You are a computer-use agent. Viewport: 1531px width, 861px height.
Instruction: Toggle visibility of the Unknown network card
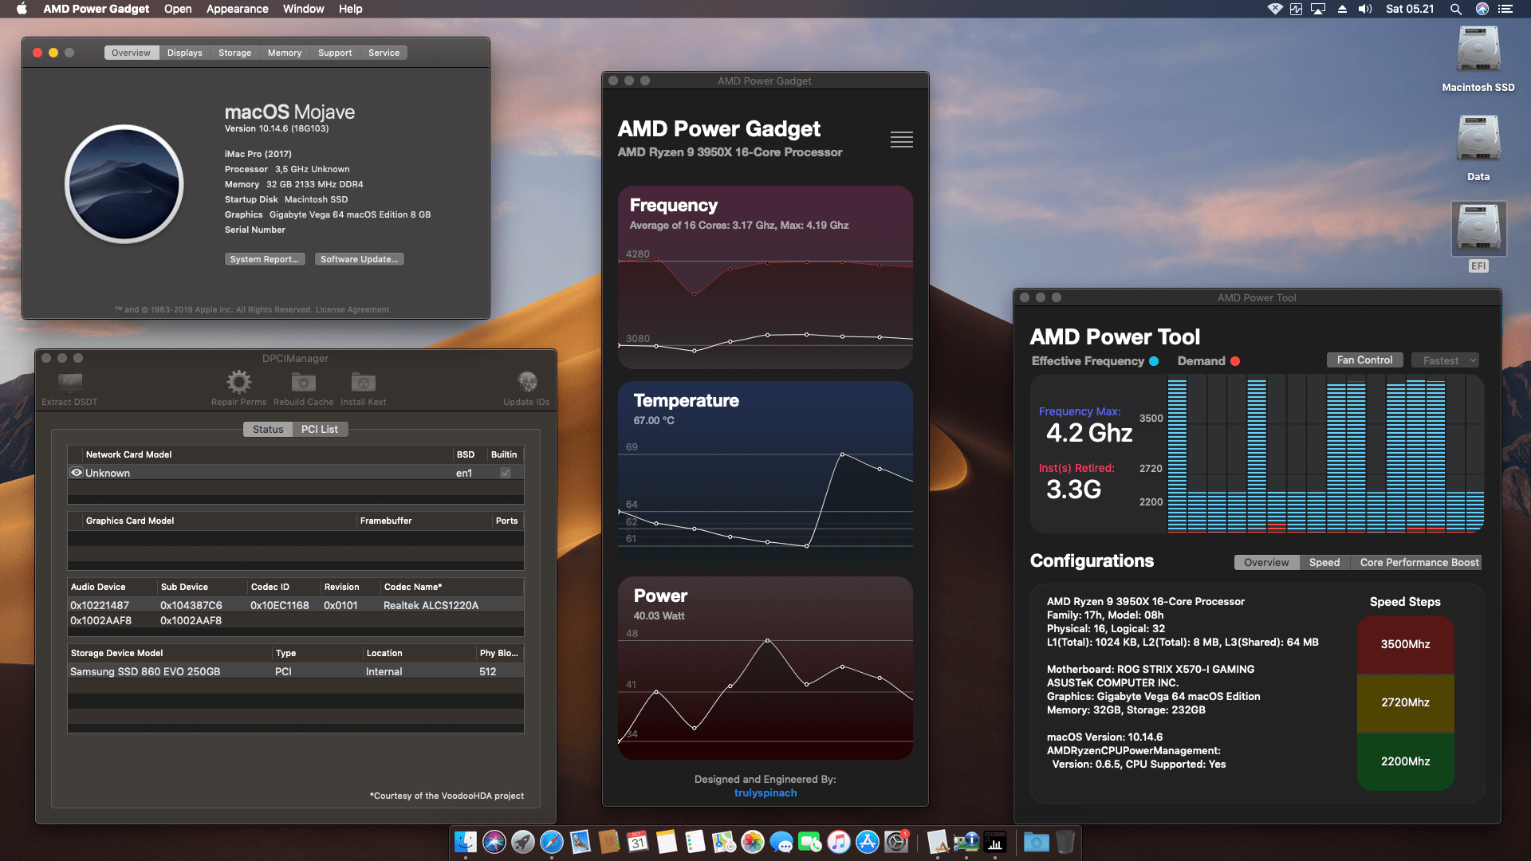point(77,472)
